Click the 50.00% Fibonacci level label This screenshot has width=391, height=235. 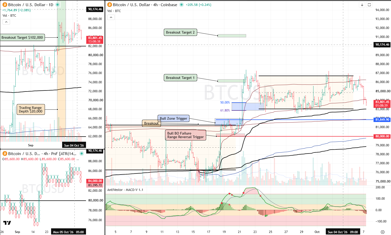pyautogui.click(x=225, y=103)
